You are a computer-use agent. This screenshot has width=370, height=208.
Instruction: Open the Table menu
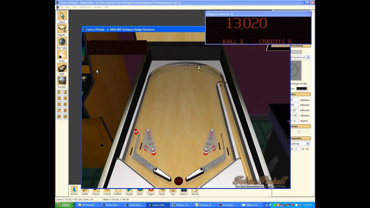[x=74, y=7]
